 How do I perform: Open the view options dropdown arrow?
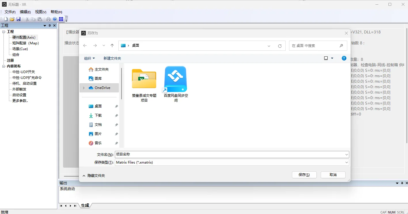click(332, 58)
